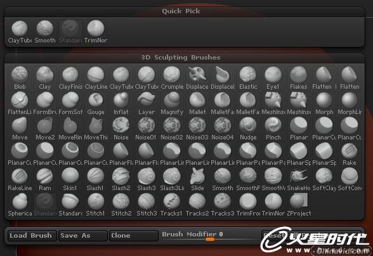Click the Clone button

click(134, 236)
